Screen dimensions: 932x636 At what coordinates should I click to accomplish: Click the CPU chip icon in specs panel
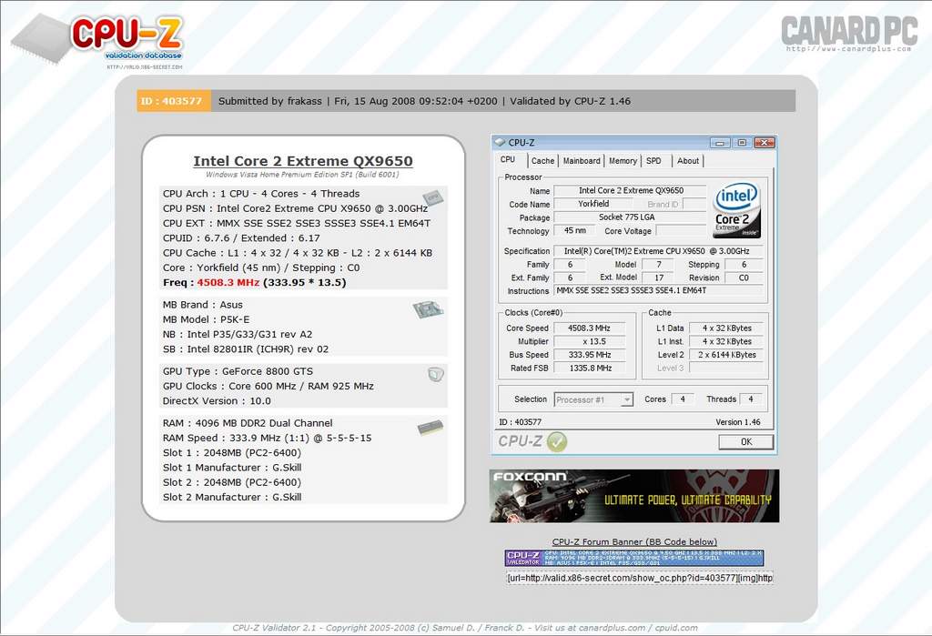432,197
